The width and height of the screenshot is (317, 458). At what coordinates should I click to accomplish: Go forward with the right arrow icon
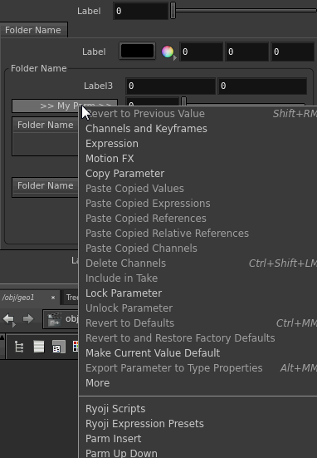[x=28, y=318]
